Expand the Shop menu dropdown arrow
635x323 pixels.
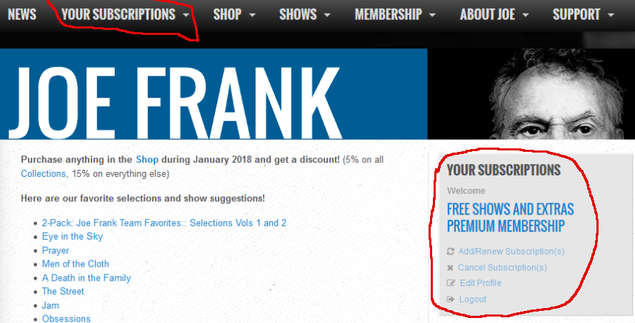click(252, 16)
